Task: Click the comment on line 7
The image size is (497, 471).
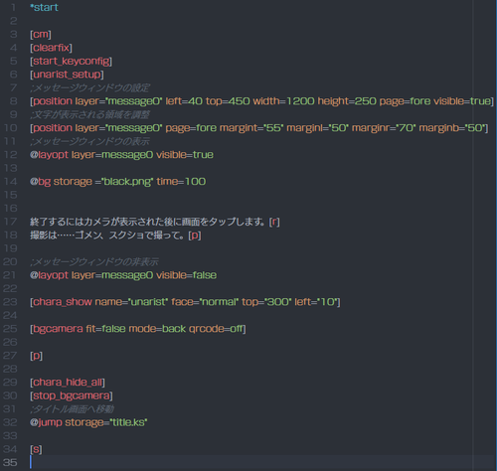Action: [89, 87]
